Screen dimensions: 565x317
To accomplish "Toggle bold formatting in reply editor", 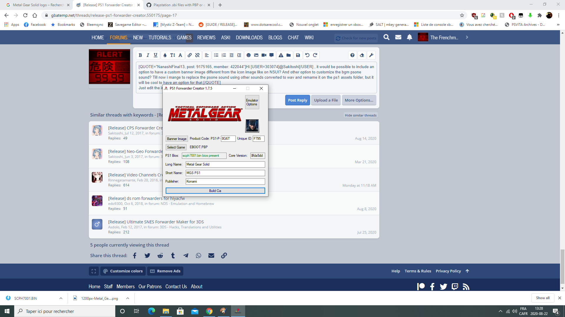I will tap(140, 55).
